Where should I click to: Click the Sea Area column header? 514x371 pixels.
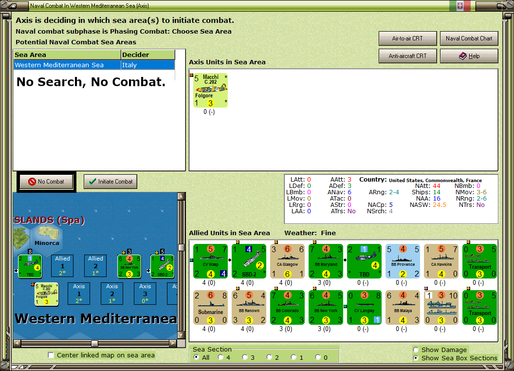pyautogui.click(x=67, y=55)
